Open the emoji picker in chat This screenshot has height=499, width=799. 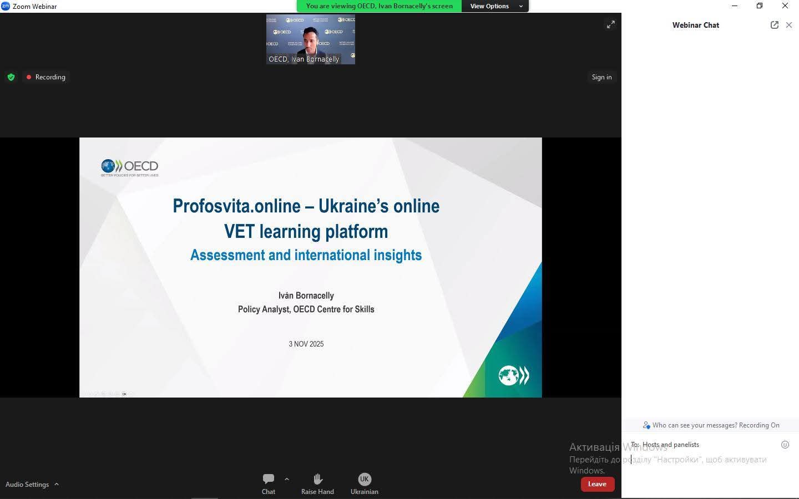[x=785, y=445]
